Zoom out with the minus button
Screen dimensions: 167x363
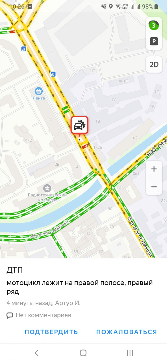pyautogui.click(x=154, y=187)
